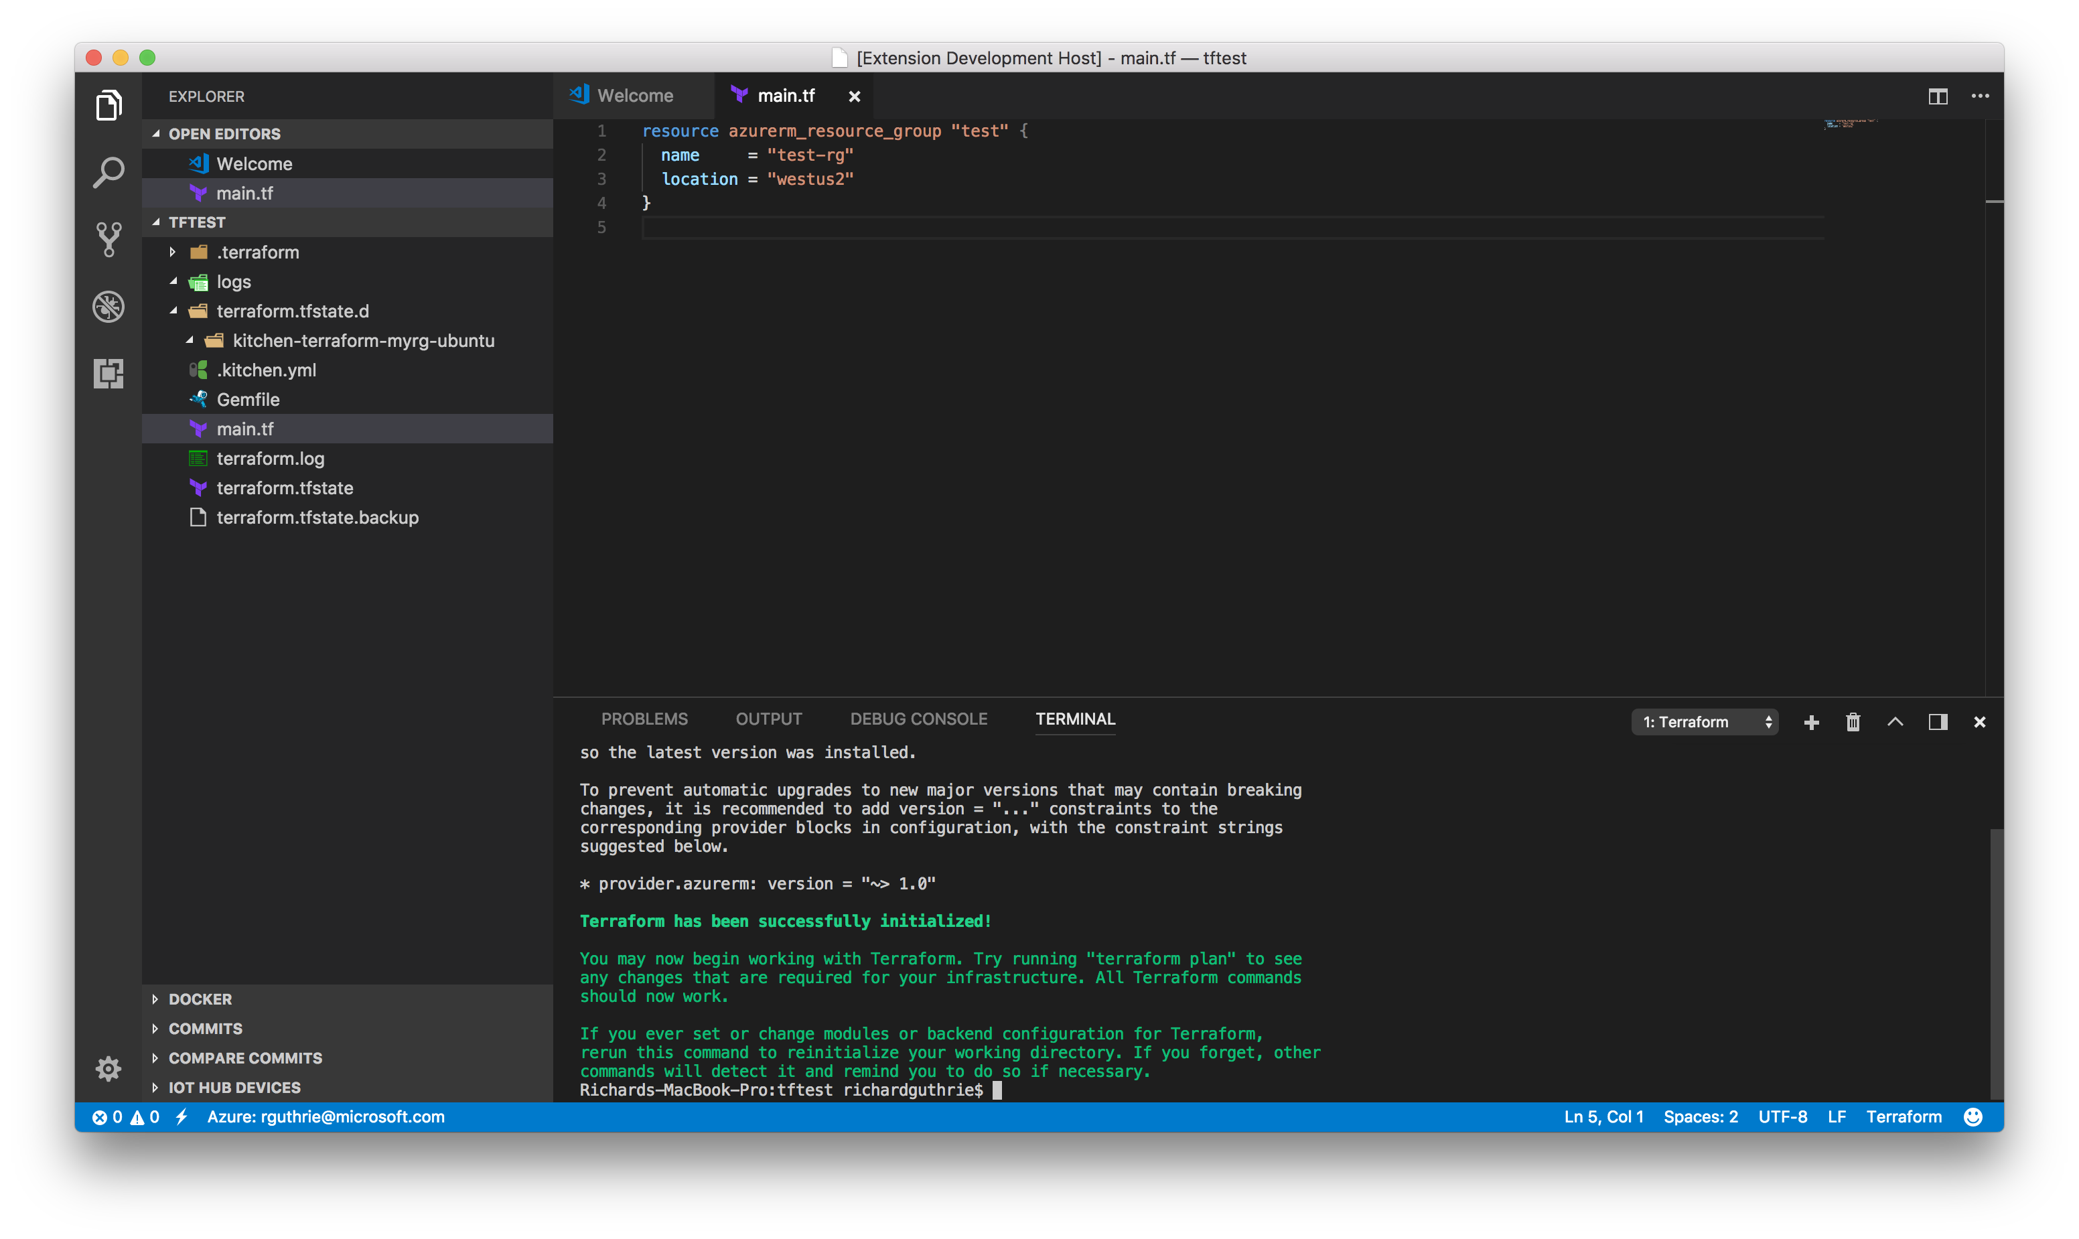
Task: Expand the COMPARE COMMITS section
Action: 155,1058
